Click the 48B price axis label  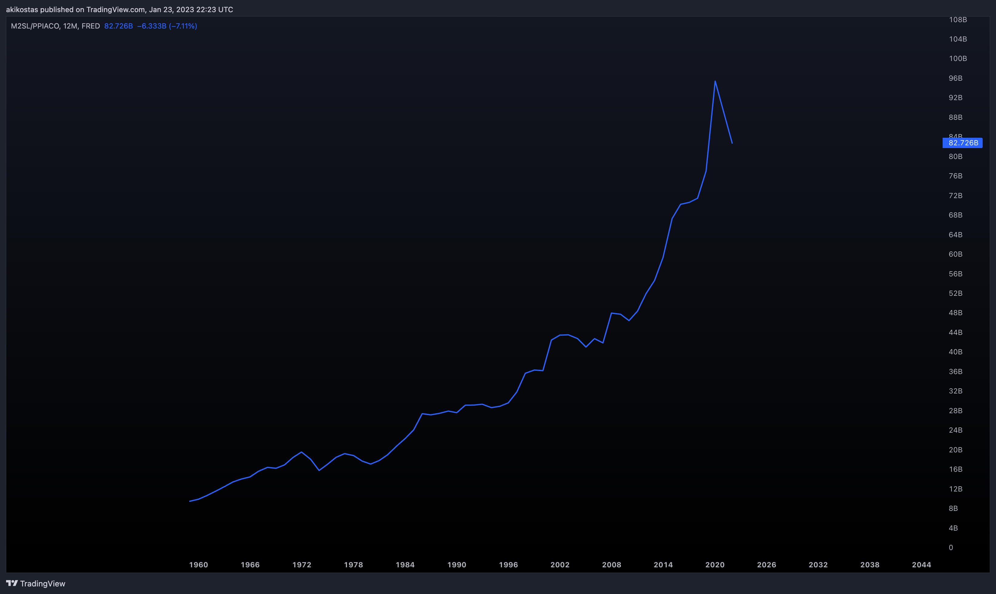(x=955, y=312)
